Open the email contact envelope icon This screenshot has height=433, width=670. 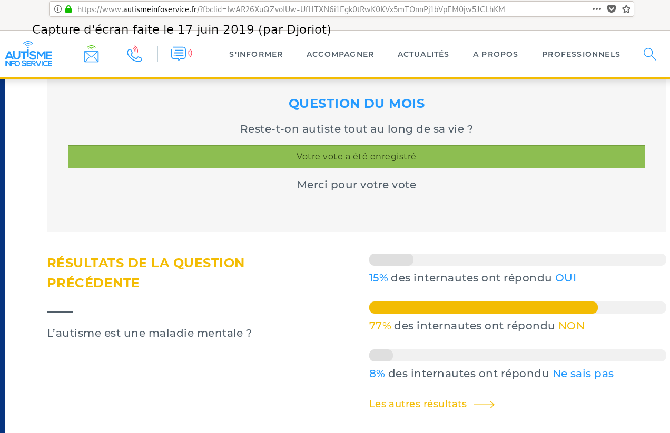[91, 54]
